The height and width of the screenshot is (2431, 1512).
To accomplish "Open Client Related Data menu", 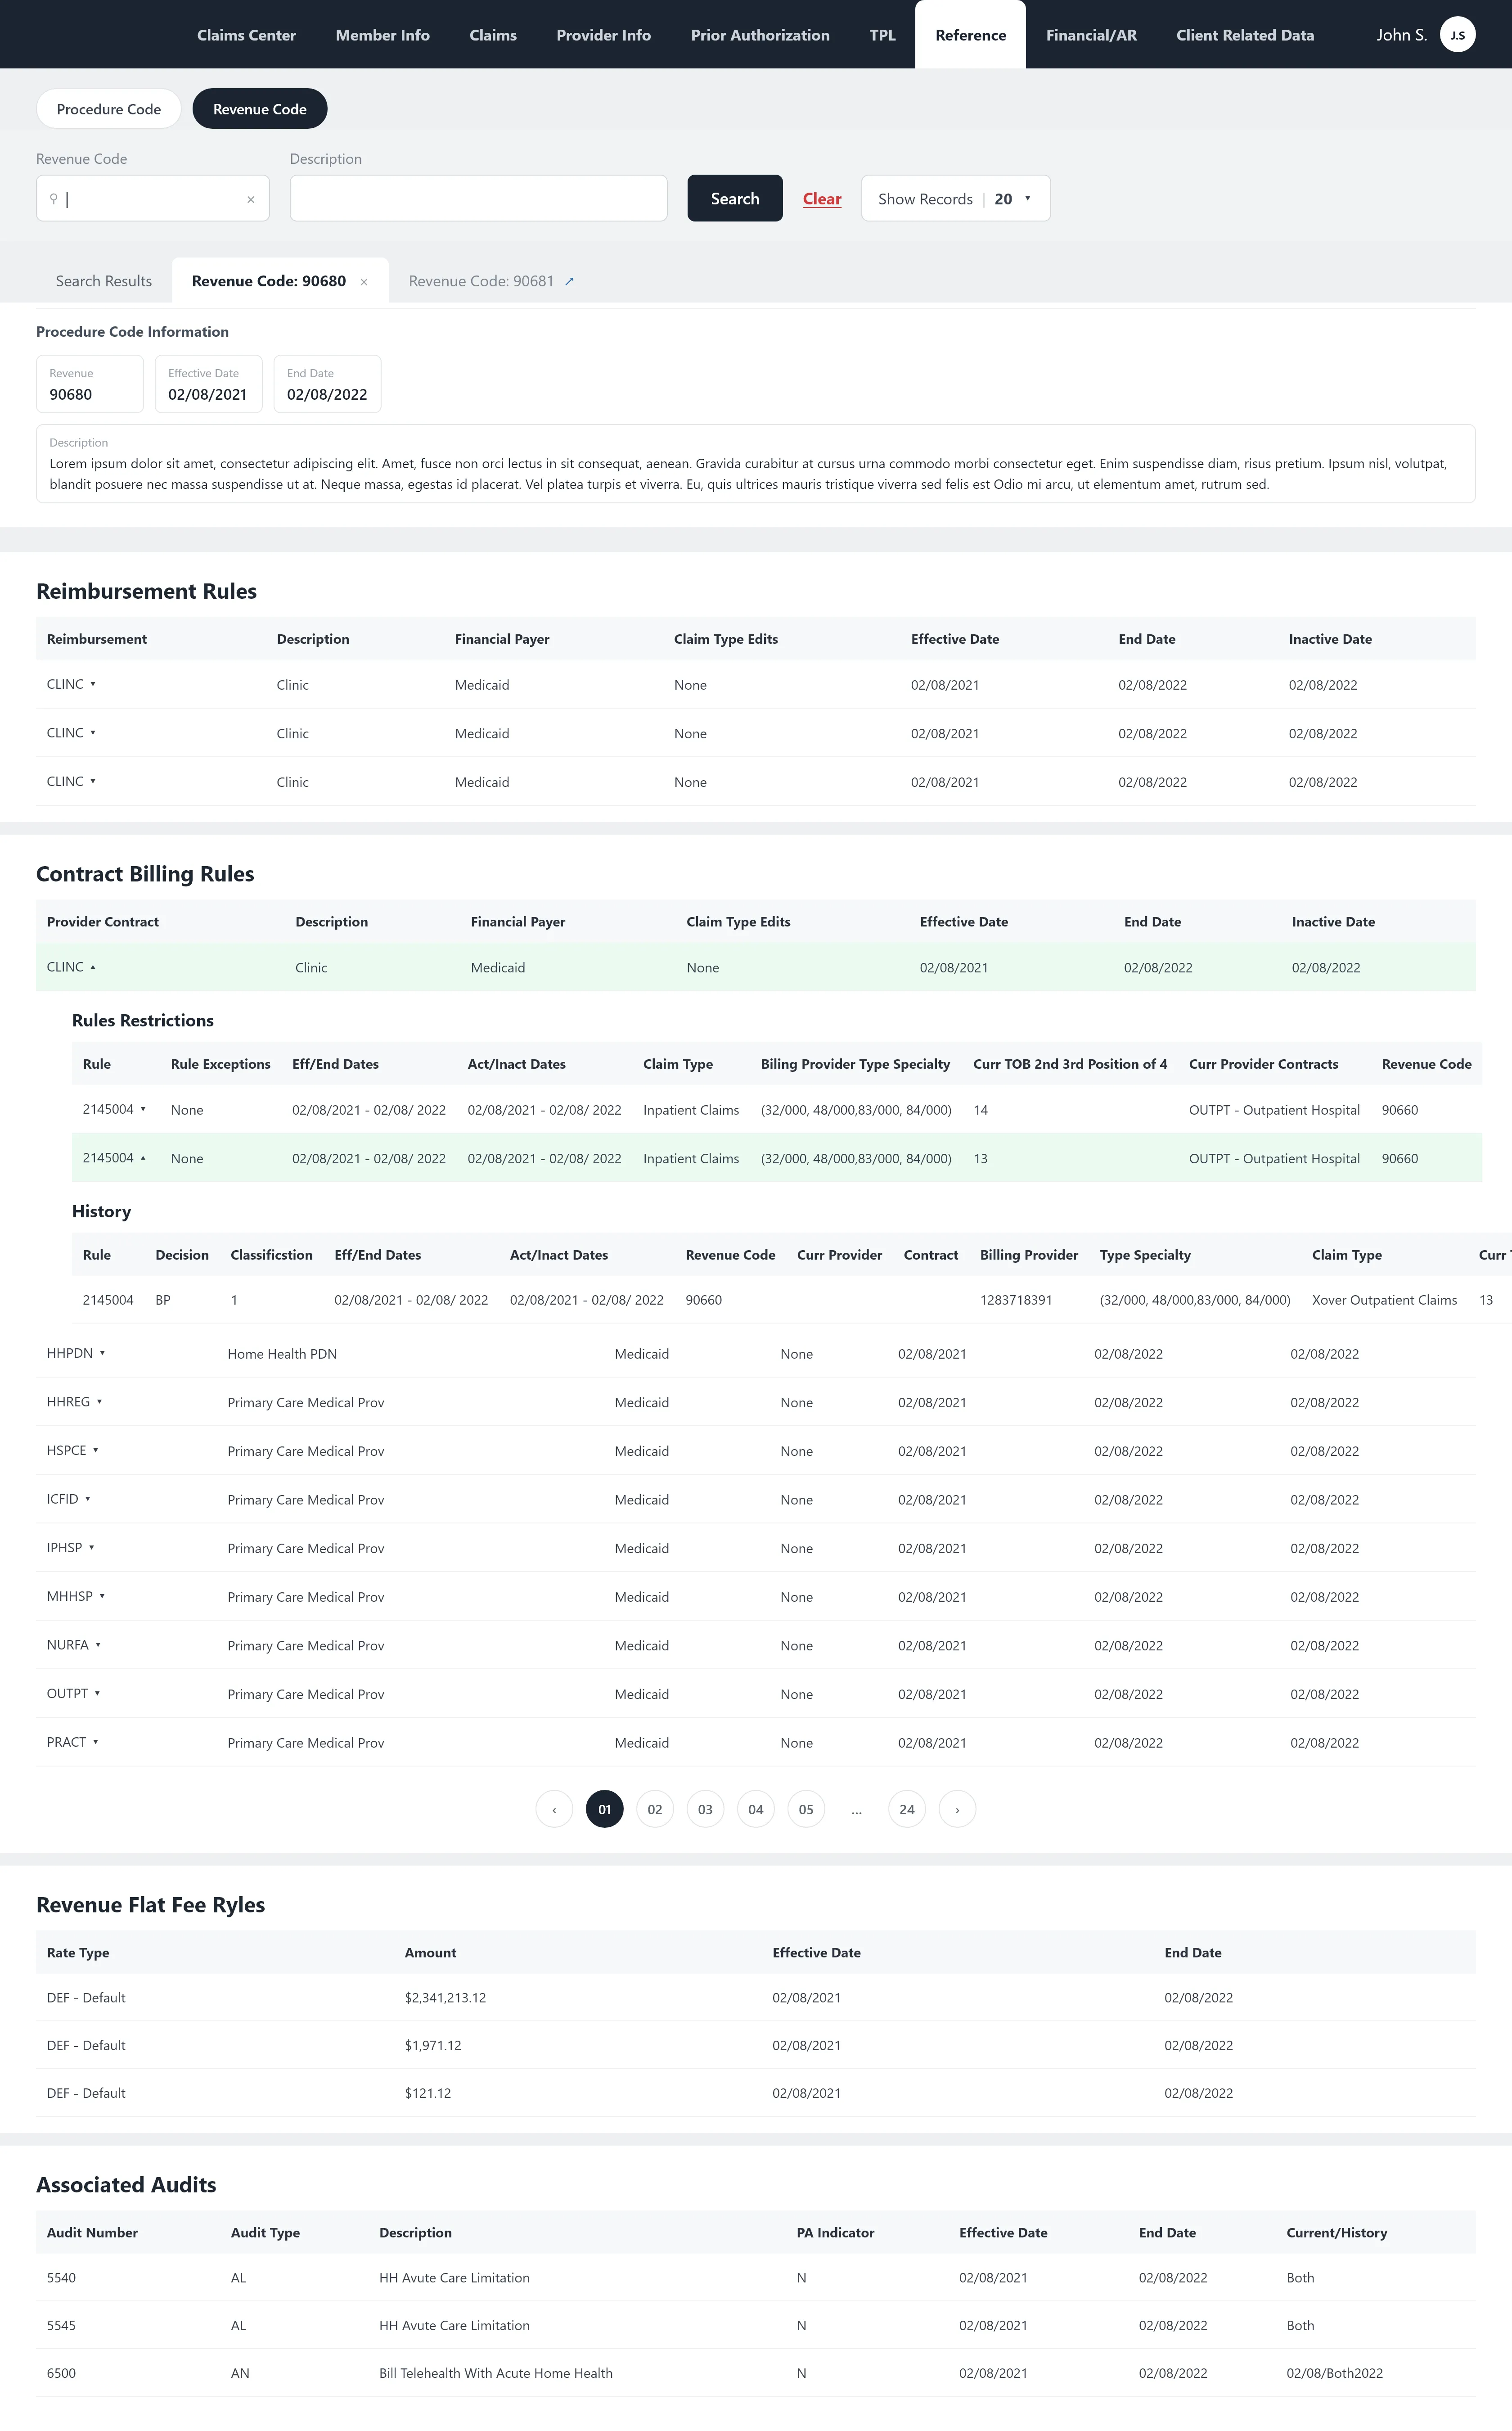I will pos(1245,35).
